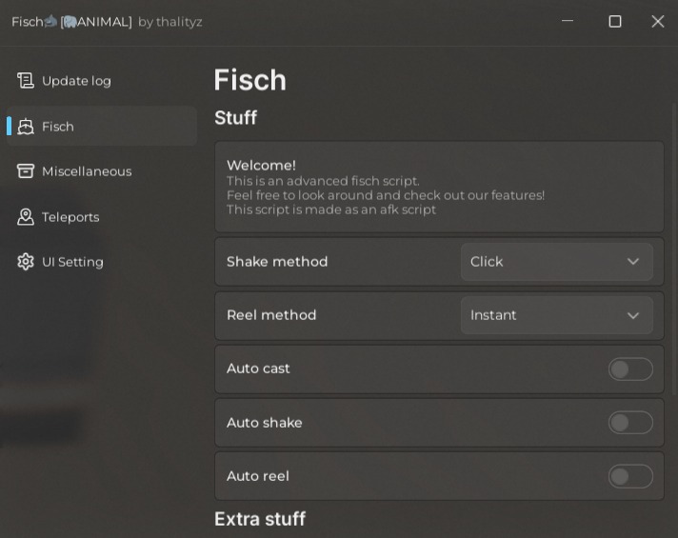Screen dimensions: 678x538
Task: Go to the Update log tab
Action: [x=76, y=81]
